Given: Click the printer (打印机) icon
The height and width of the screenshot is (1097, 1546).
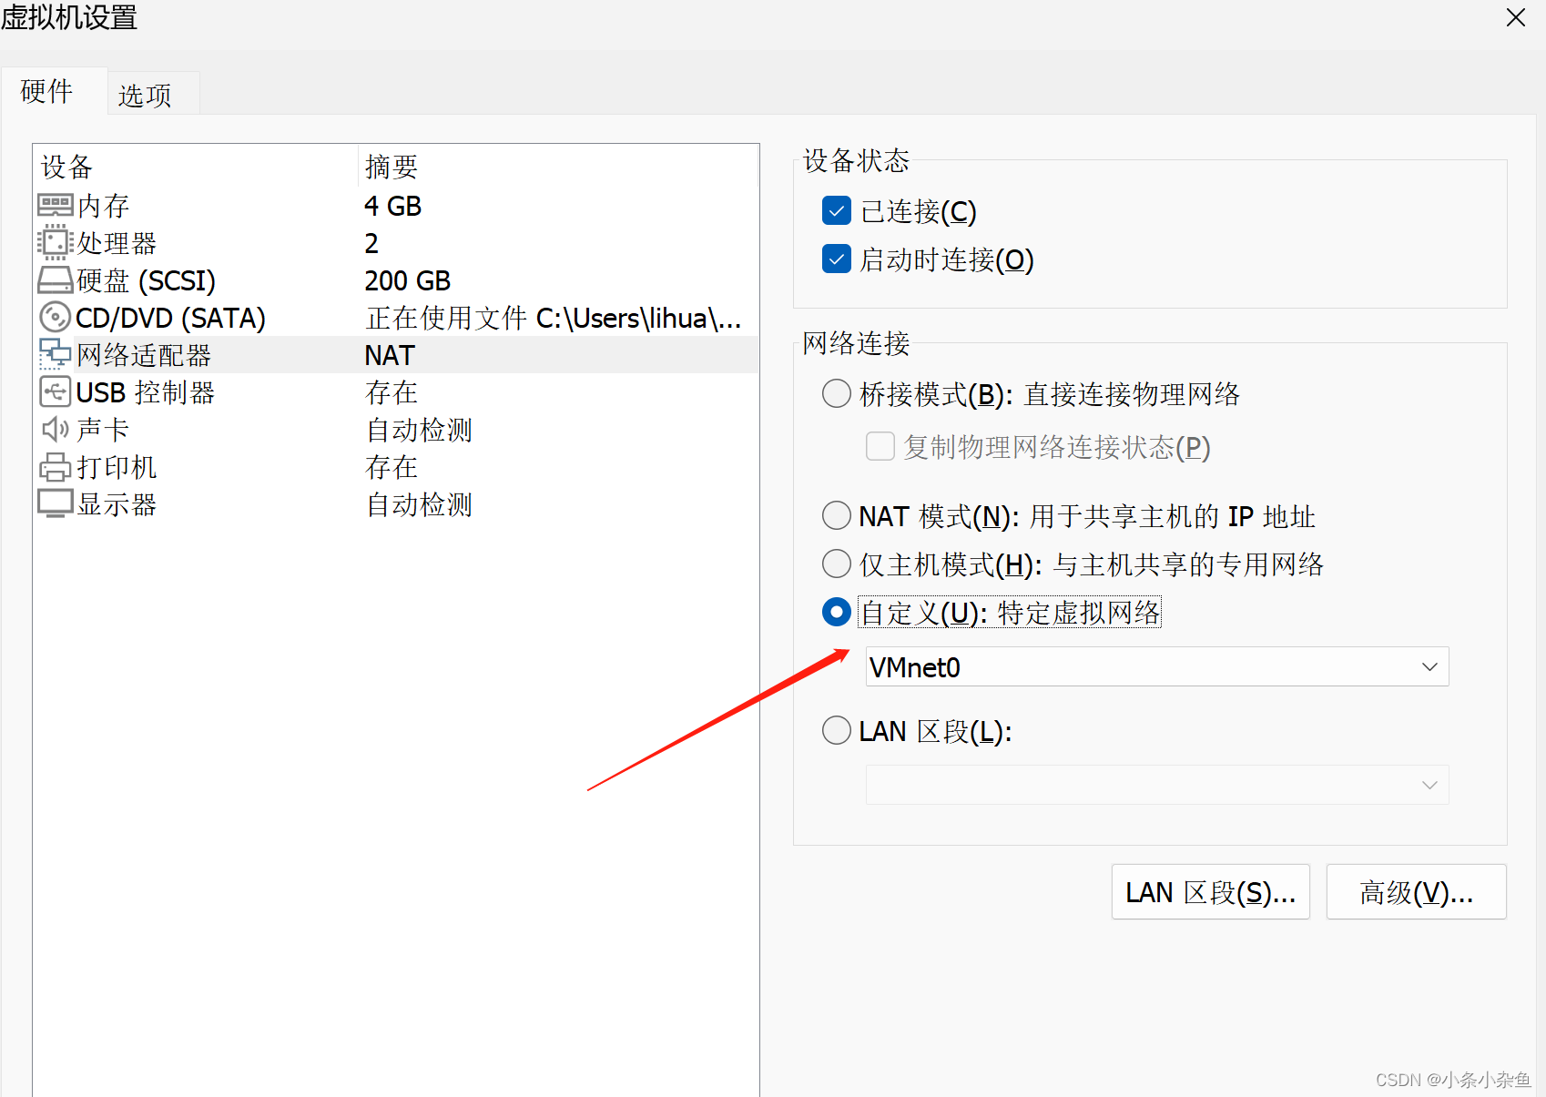Looking at the screenshot, I should (56, 467).
